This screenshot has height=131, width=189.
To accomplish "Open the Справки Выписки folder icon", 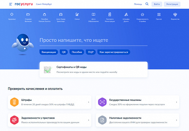I will (28, 14).
